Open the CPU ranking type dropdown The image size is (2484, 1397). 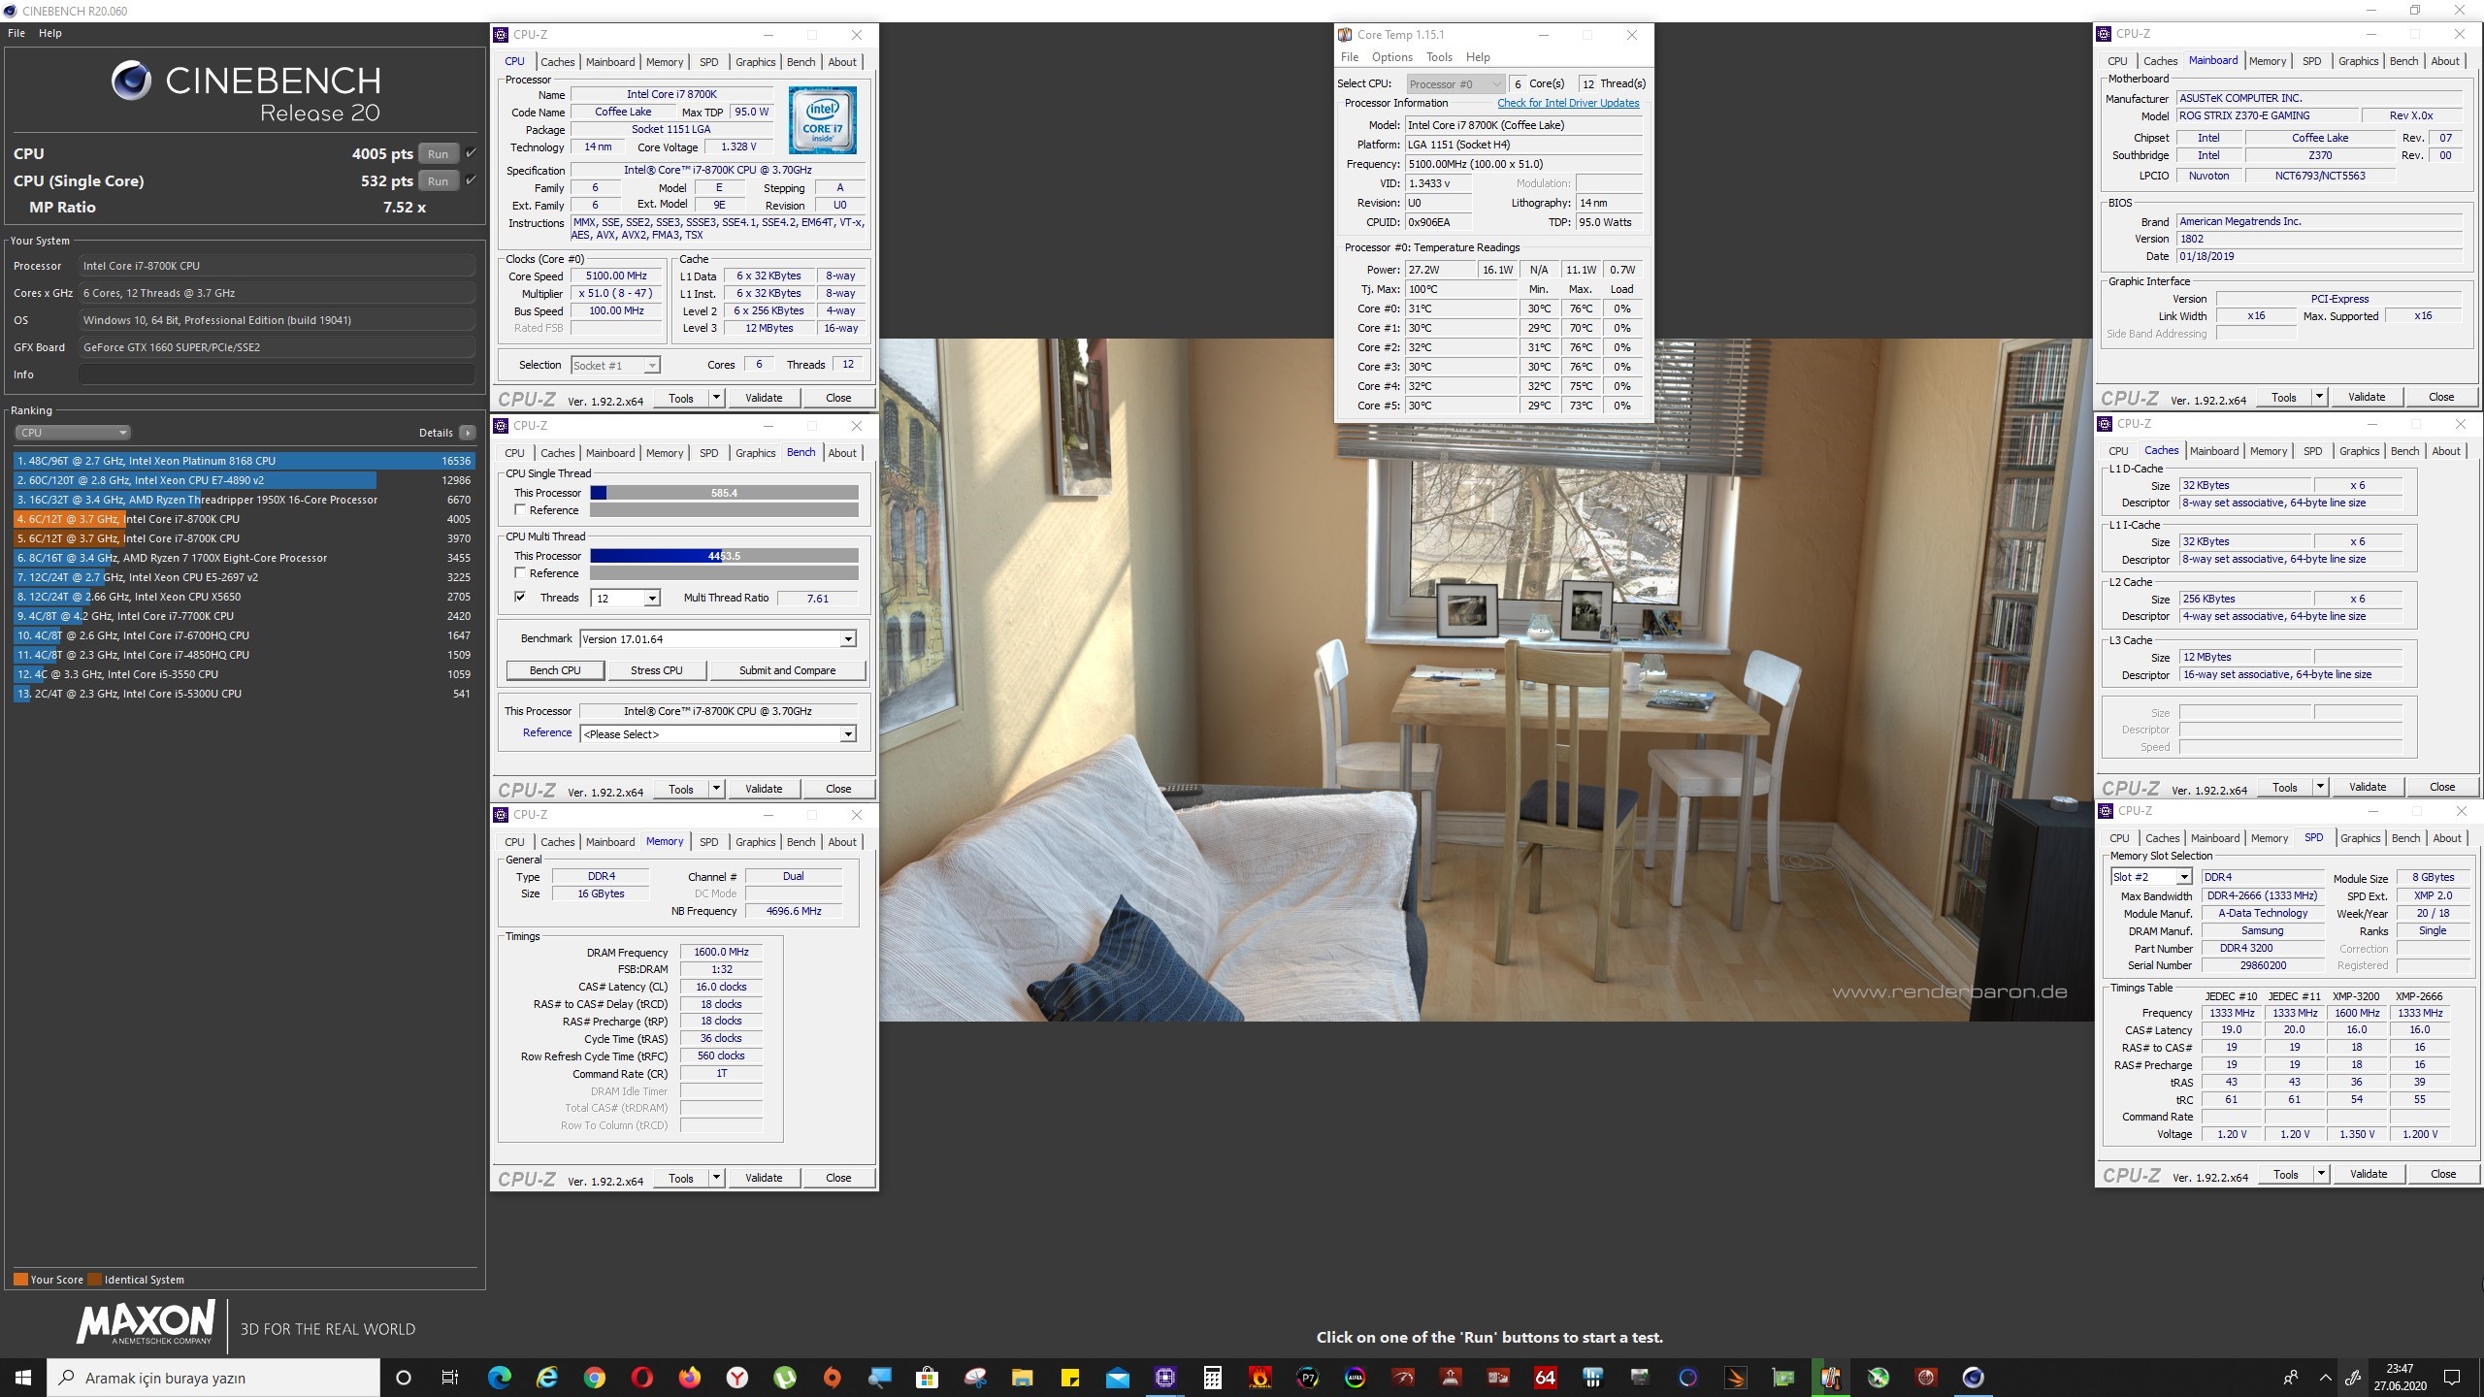(72, 433)
